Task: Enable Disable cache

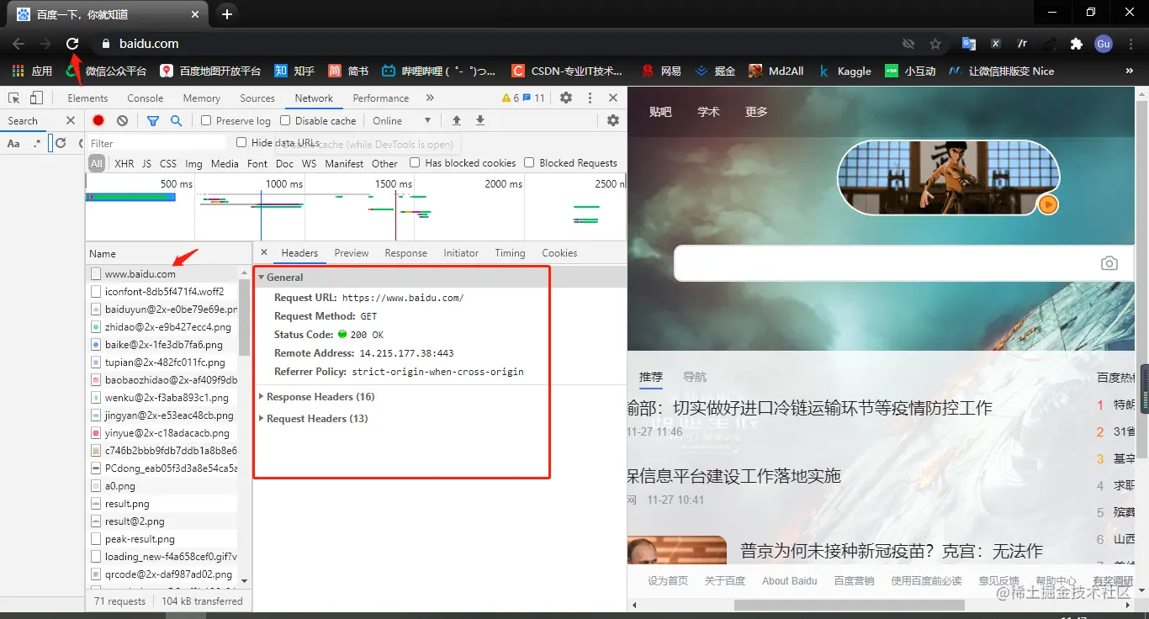Action: (285, 120)
